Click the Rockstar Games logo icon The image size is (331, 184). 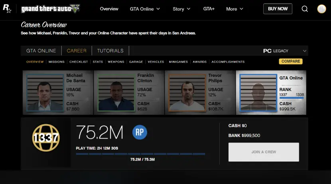pyautogui.click(x=7, y=9)
